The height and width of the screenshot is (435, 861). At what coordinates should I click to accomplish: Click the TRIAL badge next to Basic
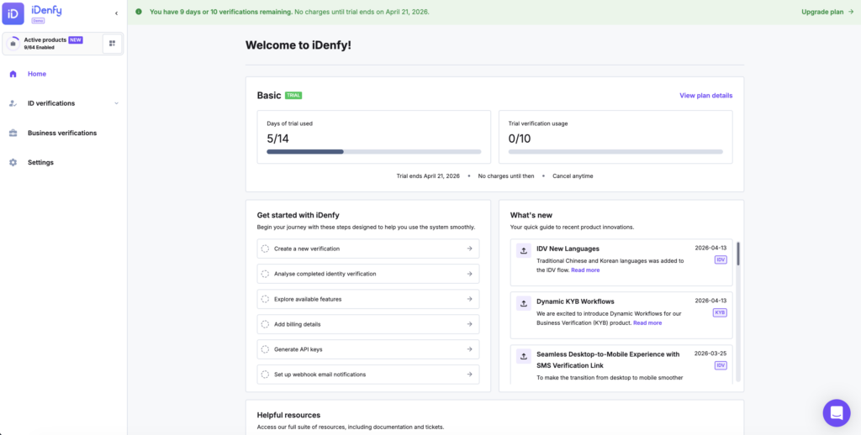pyautogui.click(x=293, y=96)
